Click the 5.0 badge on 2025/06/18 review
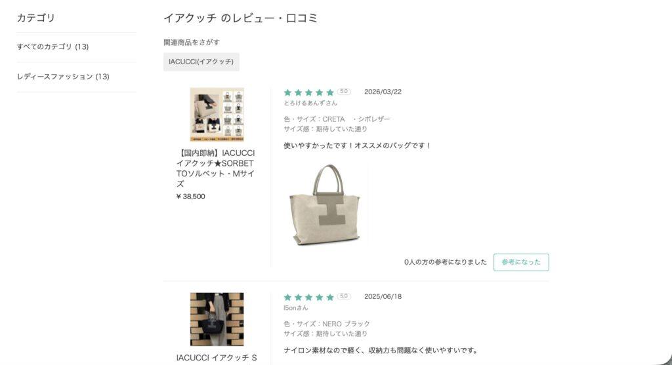This screenshot has width=672, height=365. (344, 297)
